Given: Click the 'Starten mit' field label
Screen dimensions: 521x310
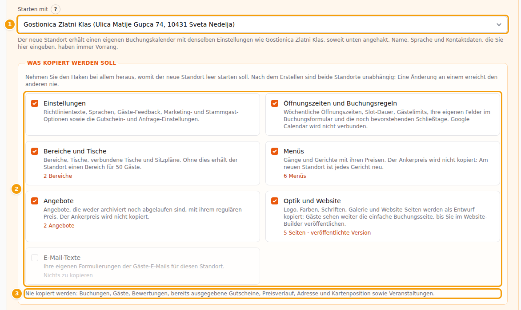Looking at the screenshot, I should pos(33,9).
